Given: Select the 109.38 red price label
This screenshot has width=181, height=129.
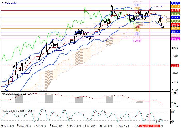Looking at the screenshot, I should click(175, 25).
